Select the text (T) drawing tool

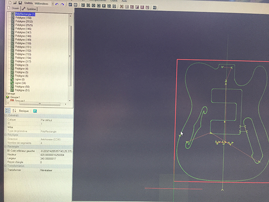click(104, 6)
